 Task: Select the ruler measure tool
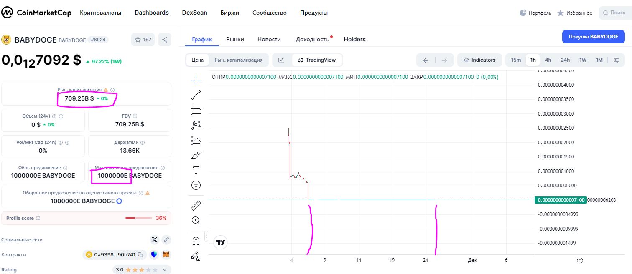pyautogui.click(x=196, y=205)
